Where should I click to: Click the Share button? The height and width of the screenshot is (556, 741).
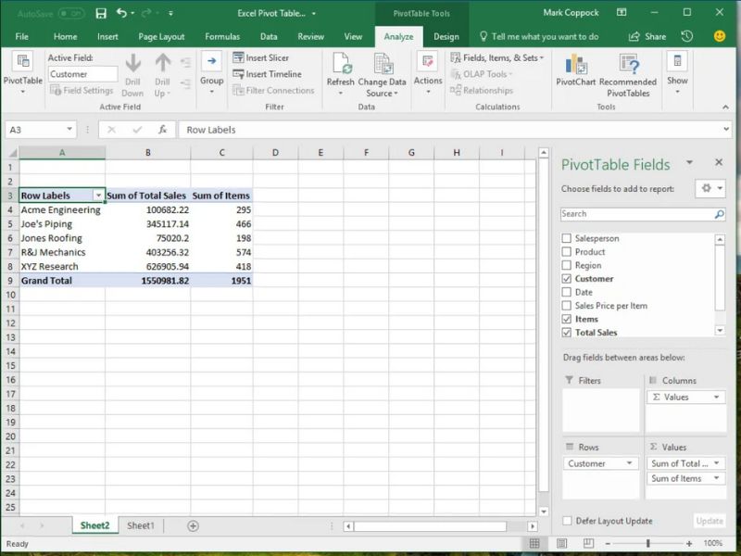[647, 36]
